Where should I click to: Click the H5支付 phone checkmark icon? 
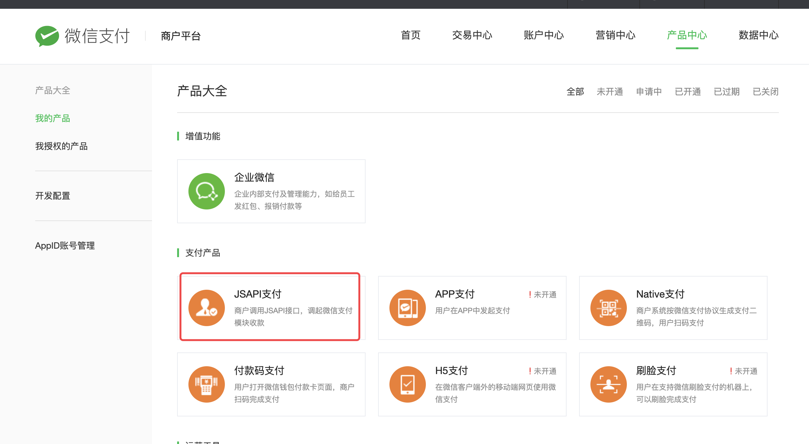click(x=407, y=384)
